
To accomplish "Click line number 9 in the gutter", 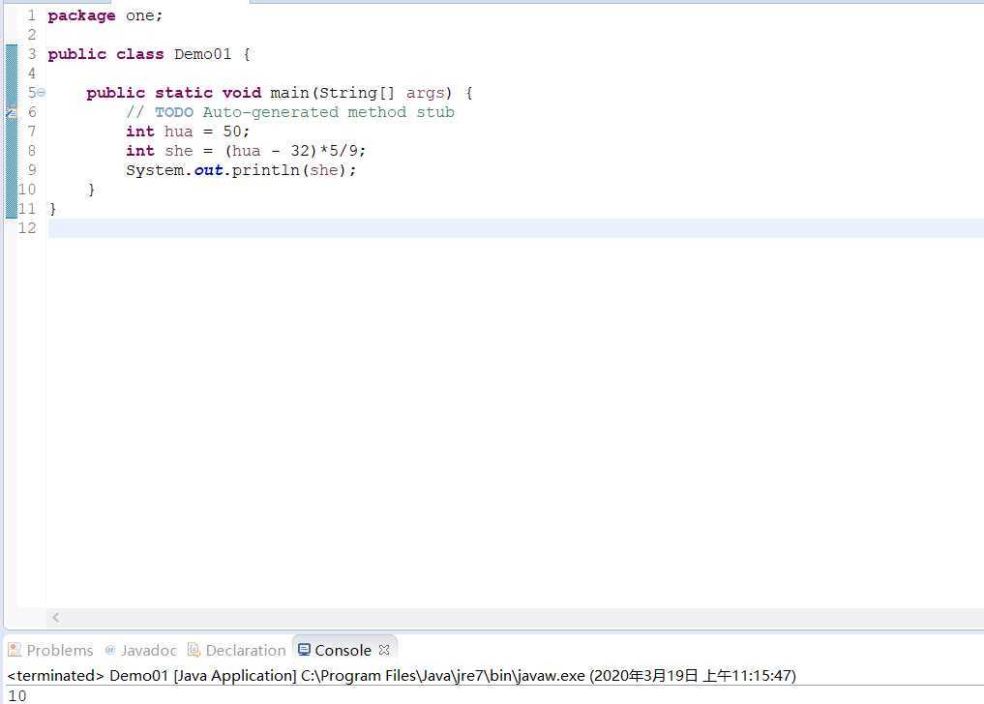I will [x=32, y=170].
